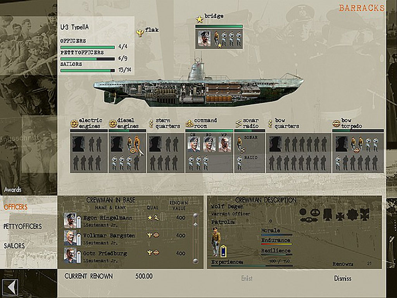Image resolution: width=397 pixels, height=298 pixels.
Task: Select officer Egon Ringelmann portrait
Action: (x=70, y=220)
